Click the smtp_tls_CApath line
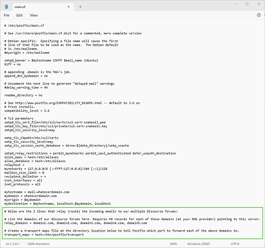Image resolution: width=265 pixels, height=248 pixels. click(31, 138)
